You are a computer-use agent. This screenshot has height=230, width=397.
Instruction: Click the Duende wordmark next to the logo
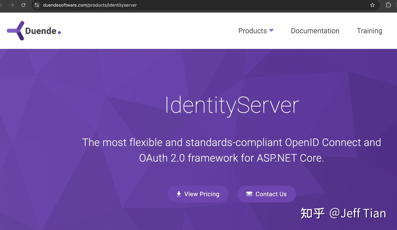(x=41, y=30)
